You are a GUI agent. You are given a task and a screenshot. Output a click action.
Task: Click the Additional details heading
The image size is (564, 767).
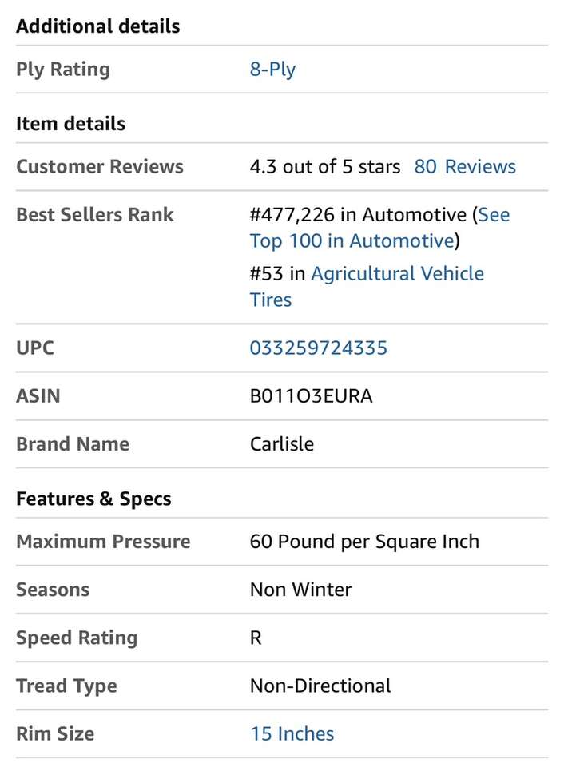pyautogui.click(x=97, y=26)
